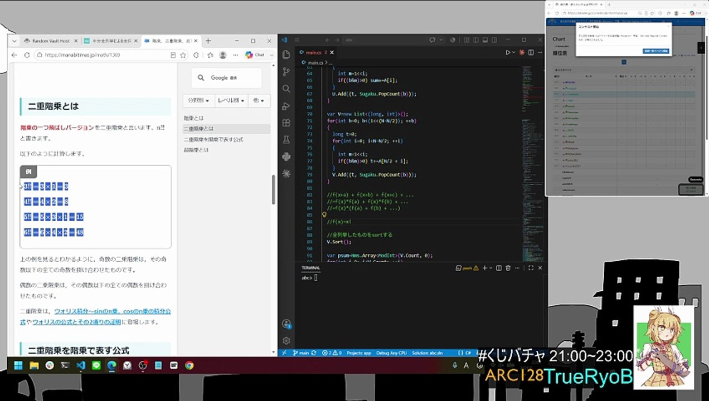The height and width of the screenshot is (401, 709).
Task: Go forward with VS Code navigation arrow
Action: coord(337,40)
